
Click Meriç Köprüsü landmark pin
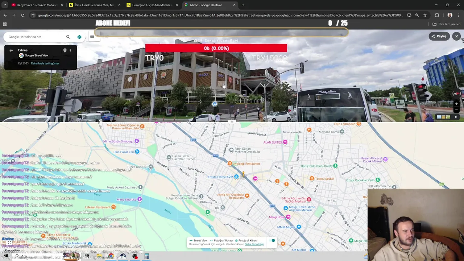pyautogui.click(x=140, y=199)
